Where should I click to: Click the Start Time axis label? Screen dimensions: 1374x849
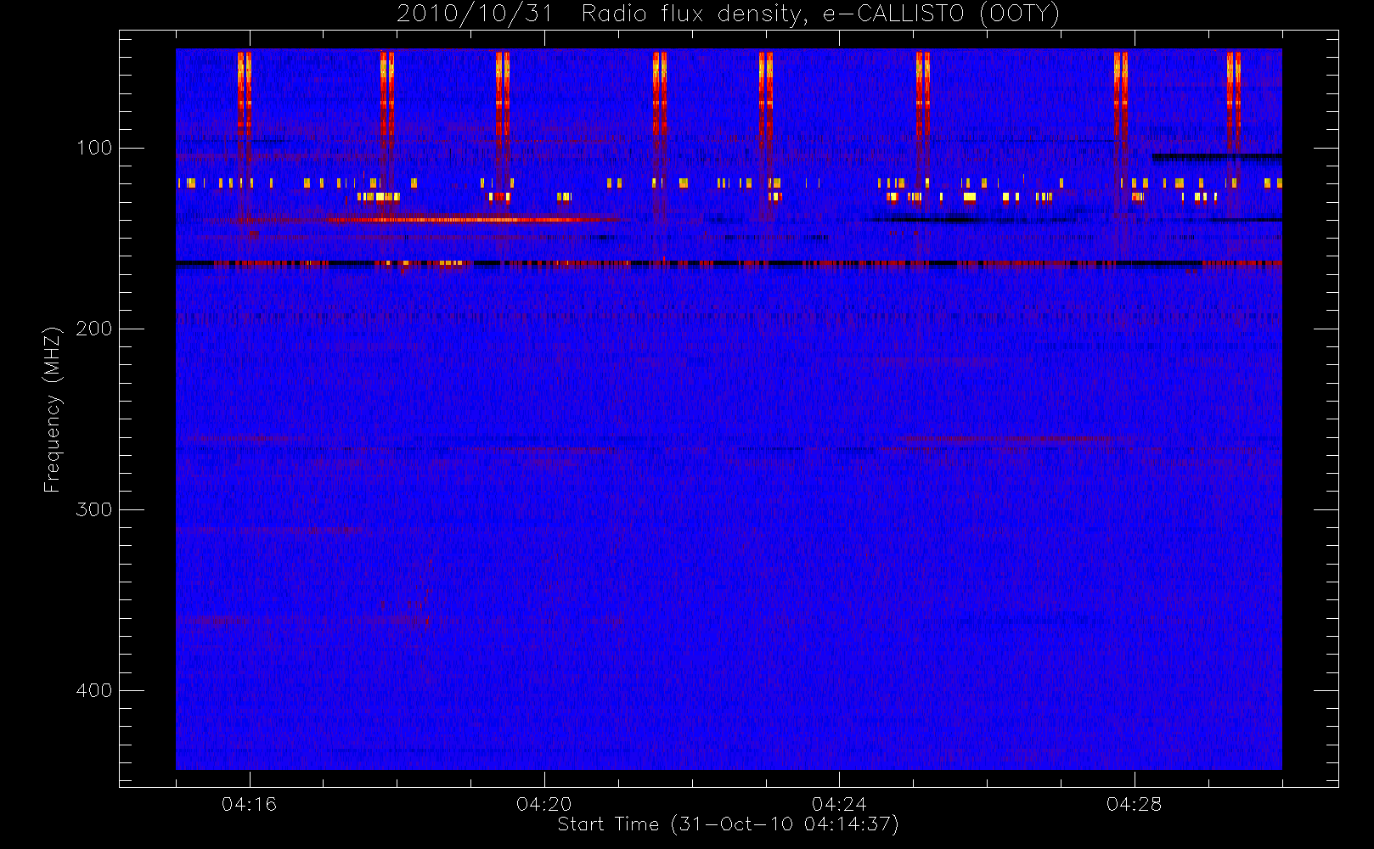(729, 824)
